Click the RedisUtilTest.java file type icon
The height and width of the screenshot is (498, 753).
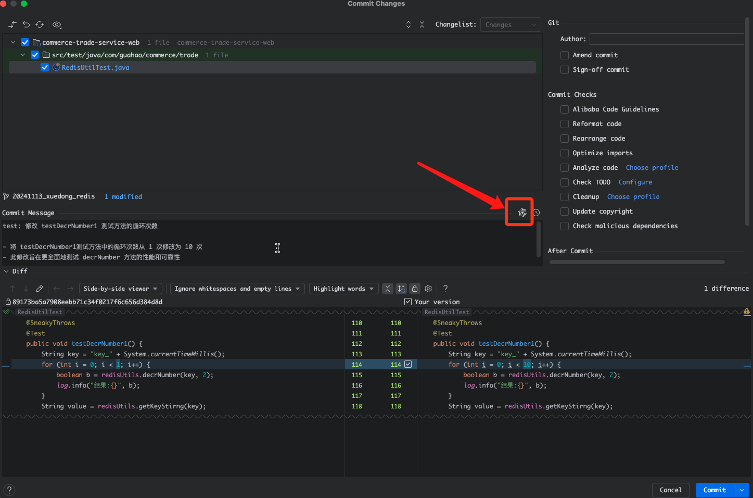[56, 68]
